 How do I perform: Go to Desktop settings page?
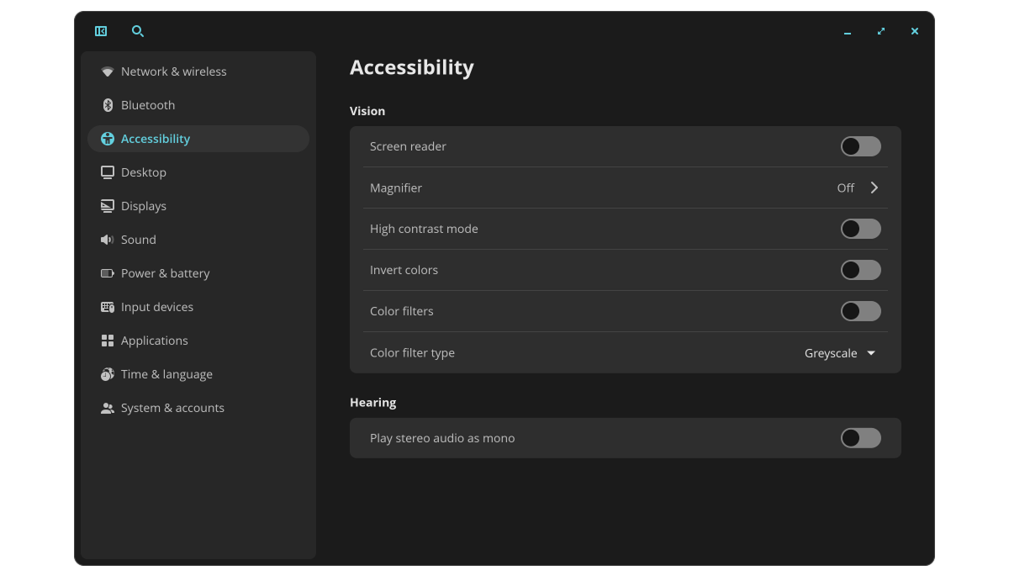144,172
